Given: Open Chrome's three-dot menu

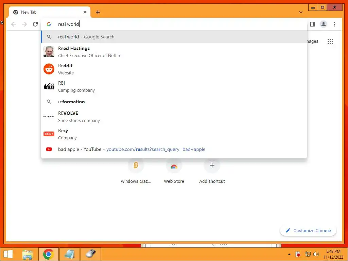Looking at the screenshot, I should click(334, 24).
